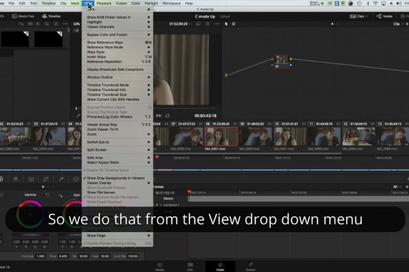Image resolution: width=409 pixels, height=272 pixels.
Task: Click the Timeline panel button
Action: [51, 16]
